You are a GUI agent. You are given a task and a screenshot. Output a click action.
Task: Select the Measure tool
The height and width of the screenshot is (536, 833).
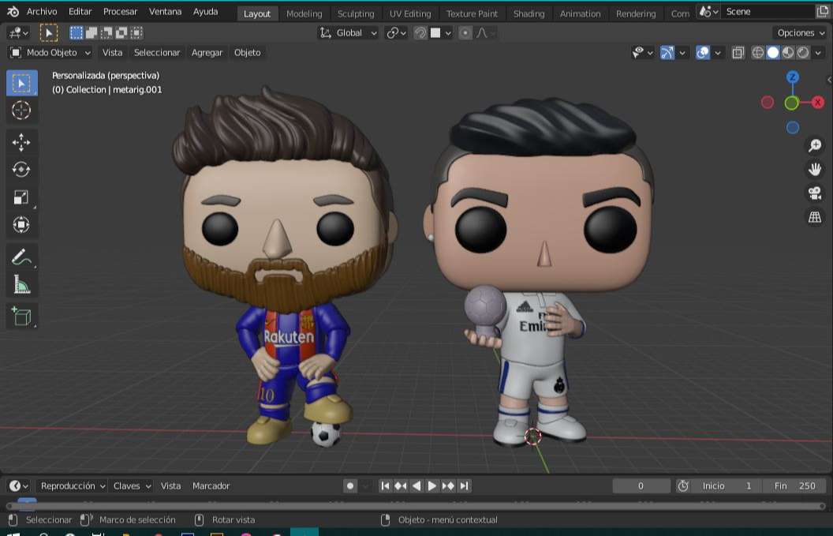tap(22, 284)
